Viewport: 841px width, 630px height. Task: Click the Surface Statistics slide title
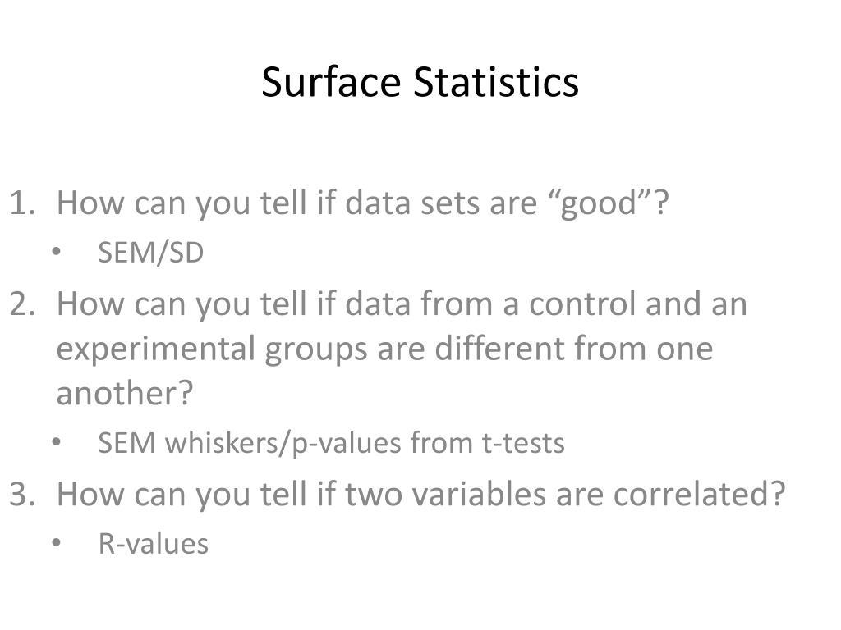click(420, 82)
